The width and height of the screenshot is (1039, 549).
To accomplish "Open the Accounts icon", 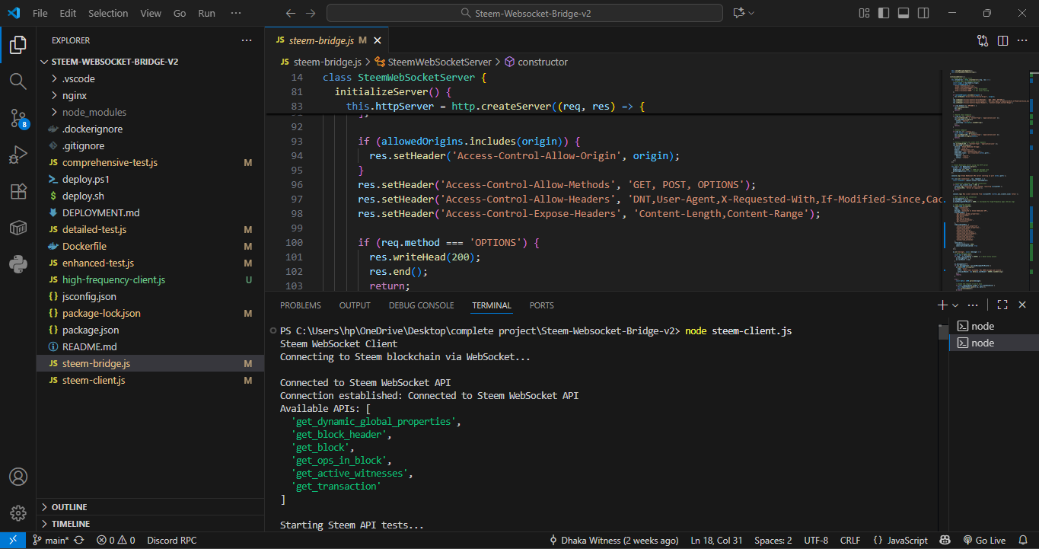I will [18, 477].
